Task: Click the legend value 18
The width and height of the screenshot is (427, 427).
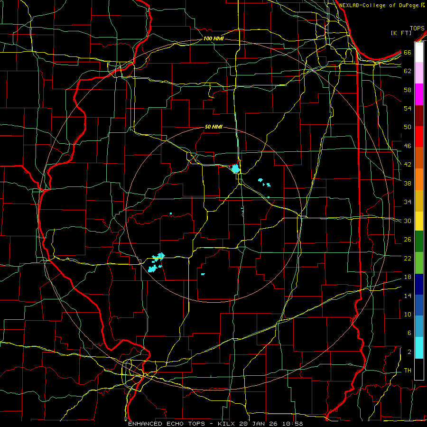Action: click(x=408, y=277)
